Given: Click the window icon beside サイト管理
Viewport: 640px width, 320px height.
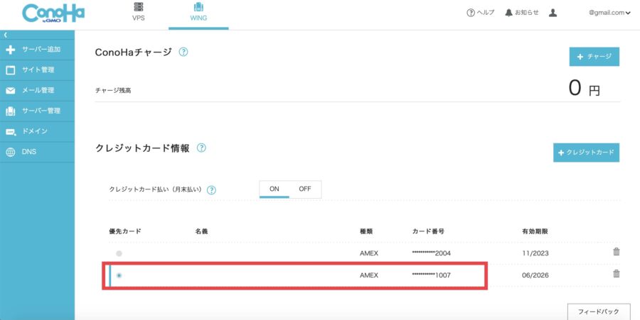Looking at the screenshot, I should tap(11, 70).
